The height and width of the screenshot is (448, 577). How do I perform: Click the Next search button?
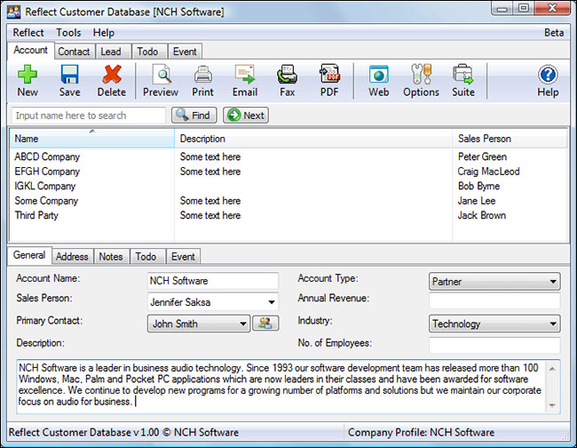246,116
